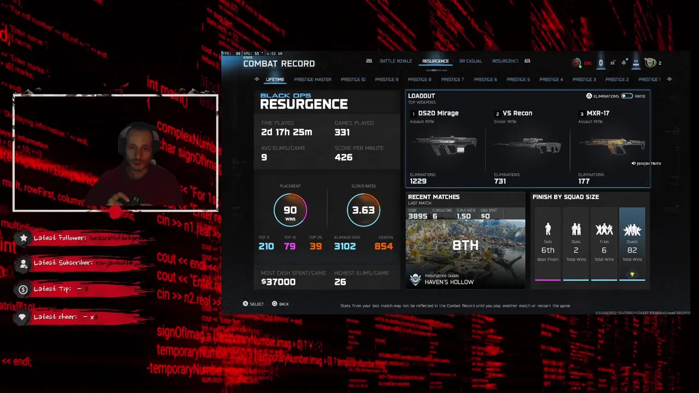The height and width of the screenshot is (393, 699).
Task: Click the Most Cash Spent value "$37000"
Action: (x=278, y=282)
